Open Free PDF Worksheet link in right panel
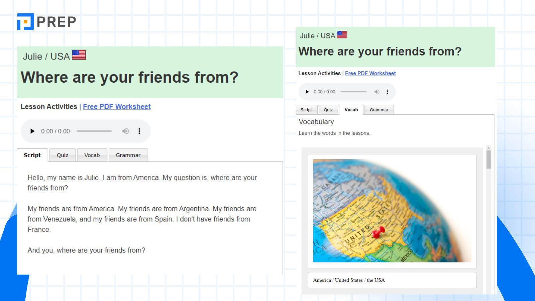The image size is (535, 301). pyautogui.click(x=370, y=73)
